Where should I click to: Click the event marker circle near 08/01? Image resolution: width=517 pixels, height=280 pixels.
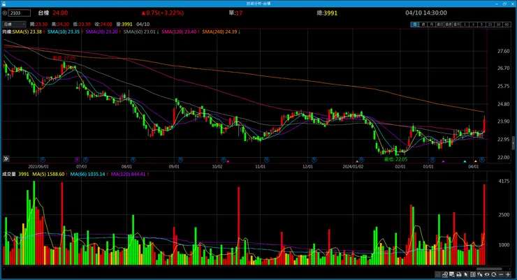[x=133, y=160]
